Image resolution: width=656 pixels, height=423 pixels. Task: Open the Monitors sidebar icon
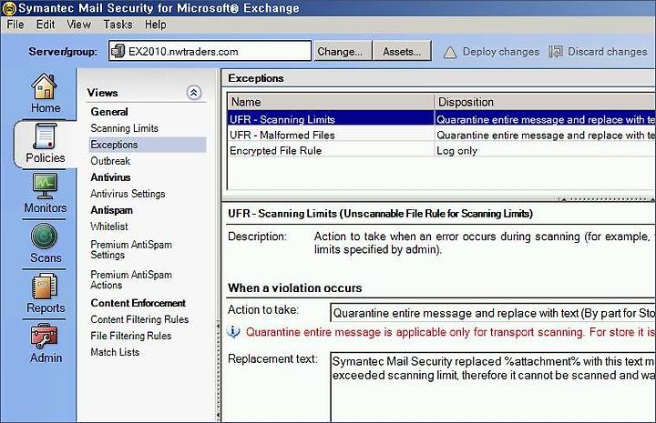[45, 186]
